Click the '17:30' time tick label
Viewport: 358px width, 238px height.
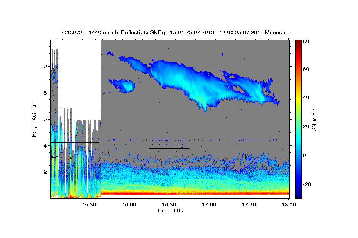coord(249,205)
